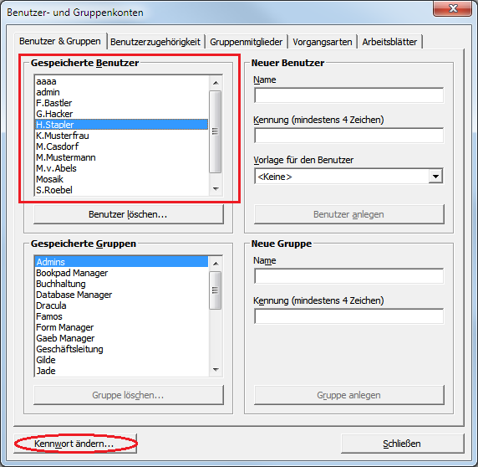Image resolution: width=478 pixels, height=467 pixels.
Task: Select the Buchhaltung group
Action: tap(122, 284)
